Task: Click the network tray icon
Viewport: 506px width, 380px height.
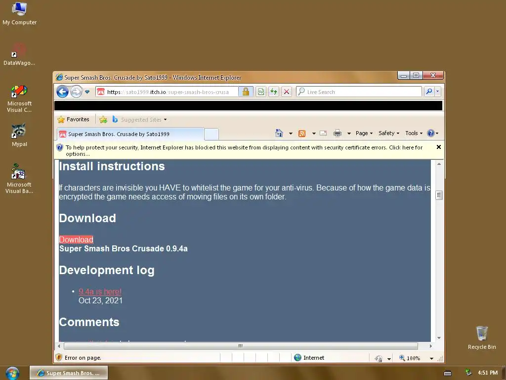Action: point(468,373)
